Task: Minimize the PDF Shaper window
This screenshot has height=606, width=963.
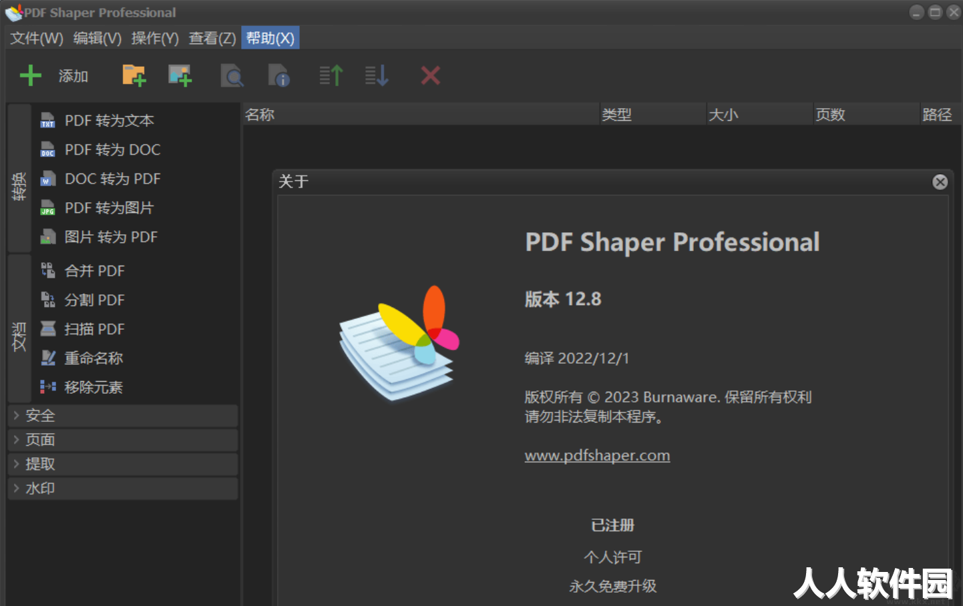Action: [916, 12]
